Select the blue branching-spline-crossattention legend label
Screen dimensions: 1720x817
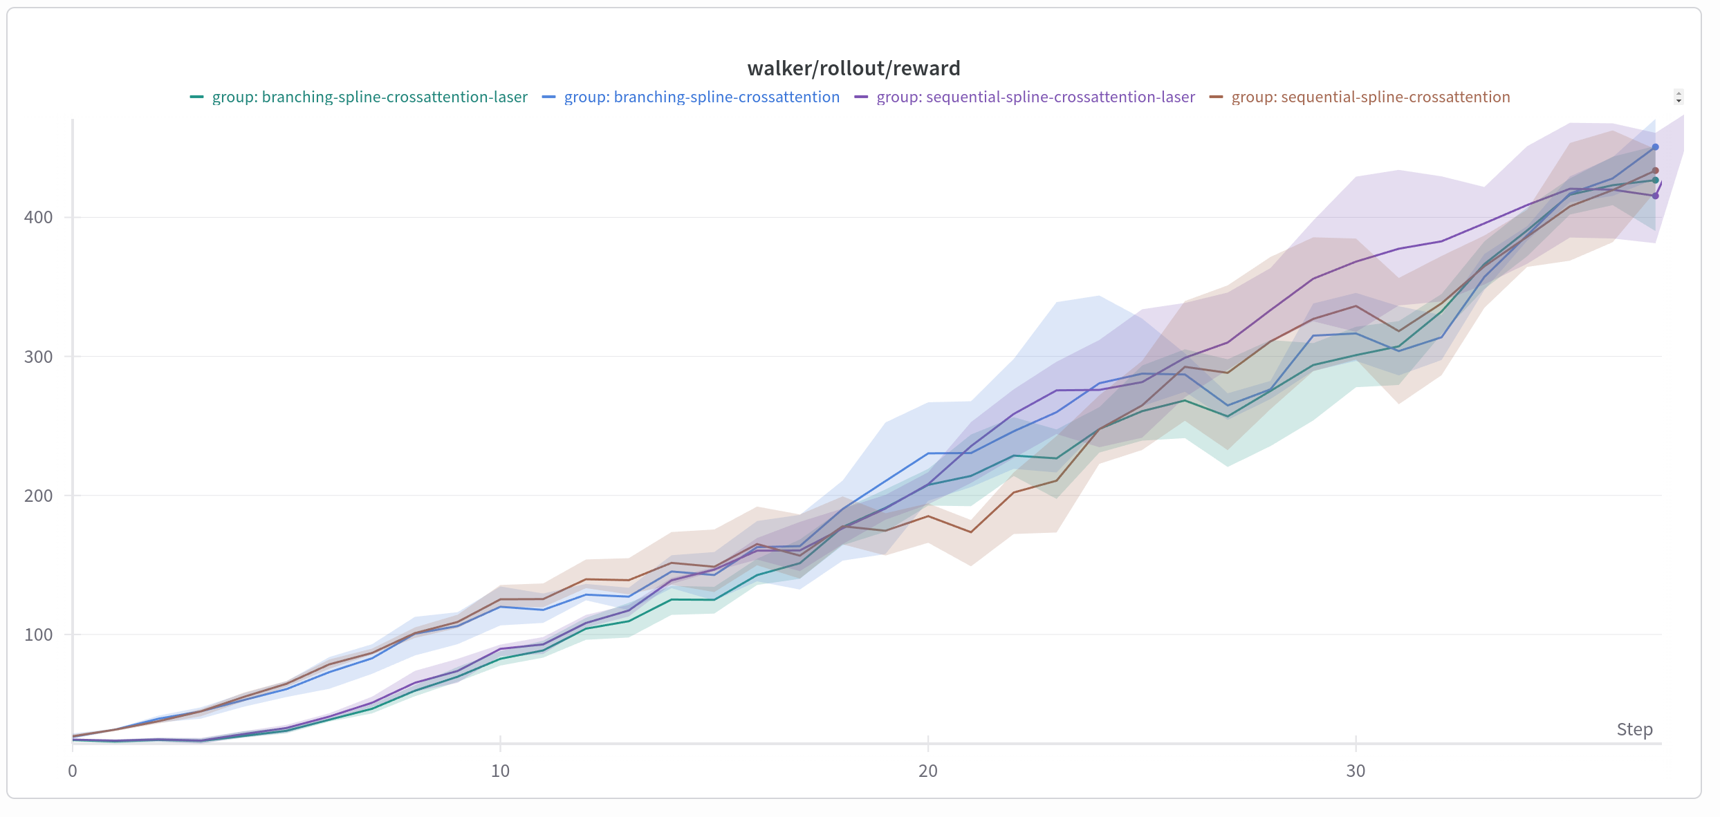[701, 97]
